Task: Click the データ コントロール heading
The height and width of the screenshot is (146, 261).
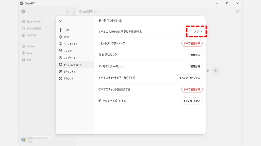Action: point(110,21)
